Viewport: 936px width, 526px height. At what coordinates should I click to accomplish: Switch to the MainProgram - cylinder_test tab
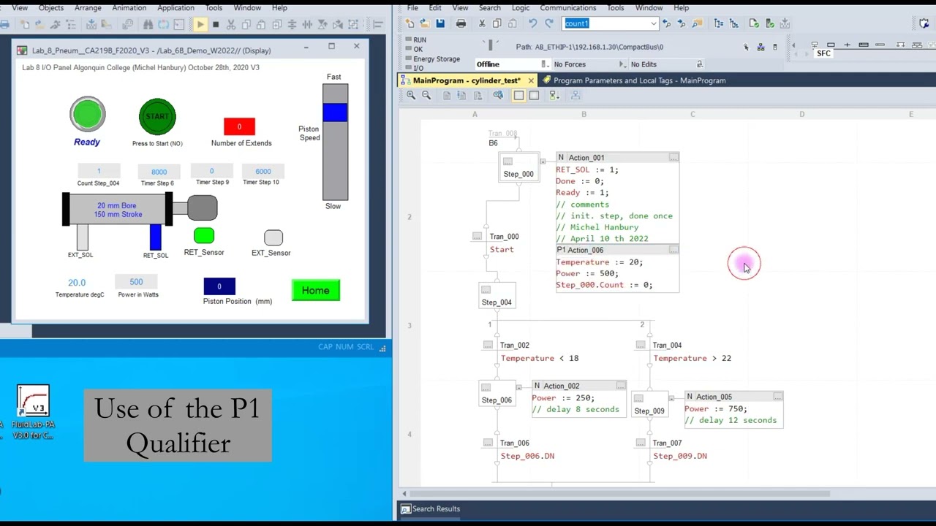[467, 80]
